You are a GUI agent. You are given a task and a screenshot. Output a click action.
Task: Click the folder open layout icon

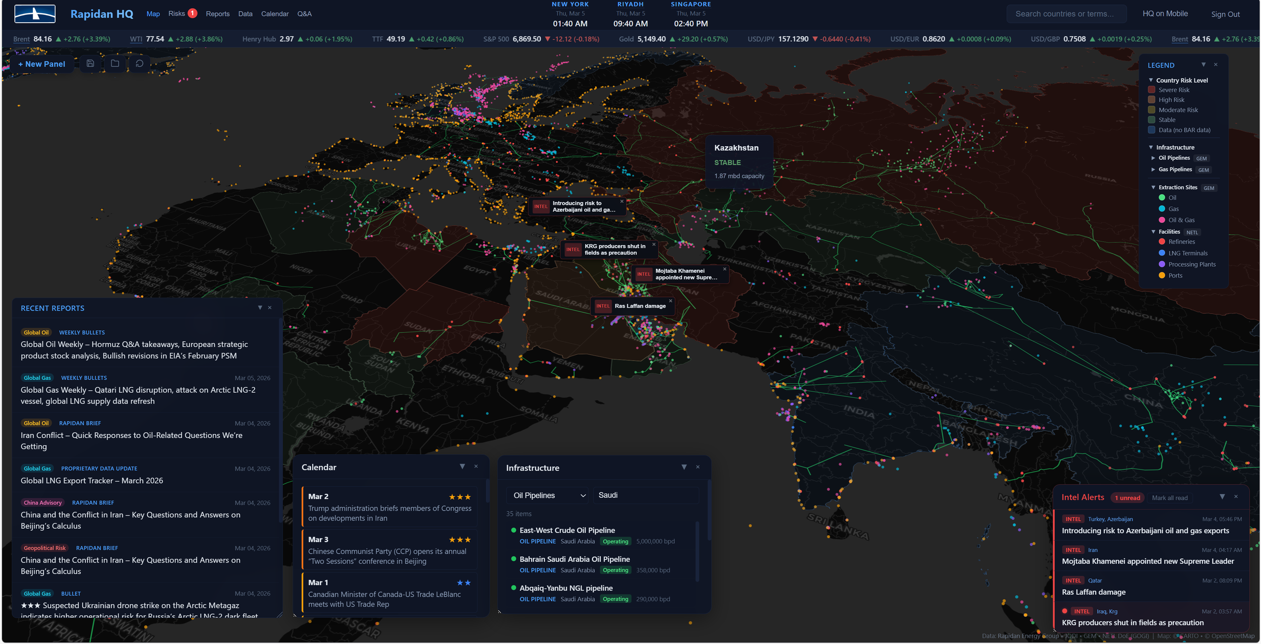coord(115,64)
